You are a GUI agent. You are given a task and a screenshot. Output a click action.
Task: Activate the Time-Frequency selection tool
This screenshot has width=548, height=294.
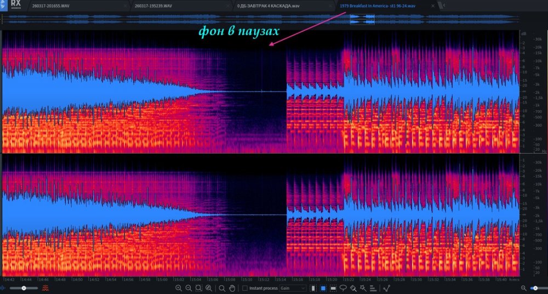[x=323, y=288]
